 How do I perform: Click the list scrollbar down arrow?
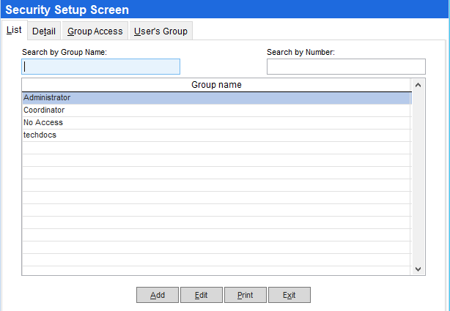418,269
